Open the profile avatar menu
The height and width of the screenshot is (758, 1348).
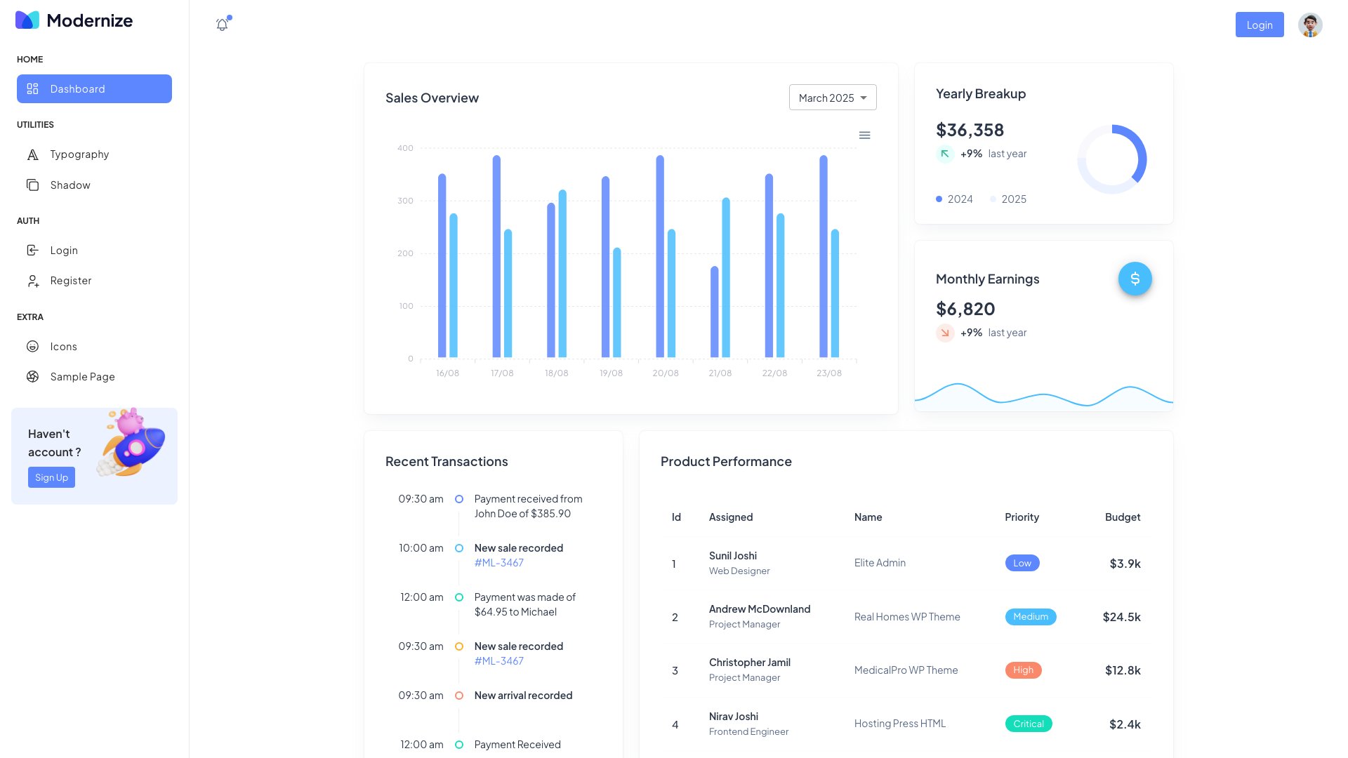[x=1310, y=25]
